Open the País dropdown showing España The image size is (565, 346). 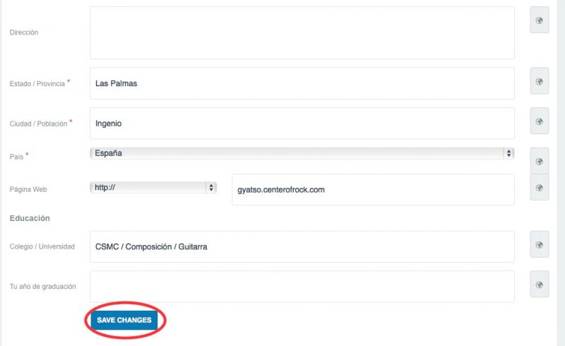click(x=302, y=153)
